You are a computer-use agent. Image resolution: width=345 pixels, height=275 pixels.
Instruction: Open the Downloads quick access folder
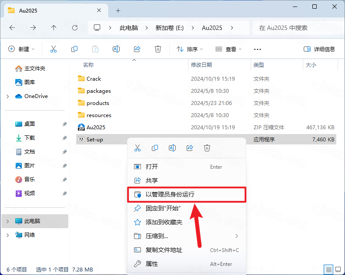(30, 138)
